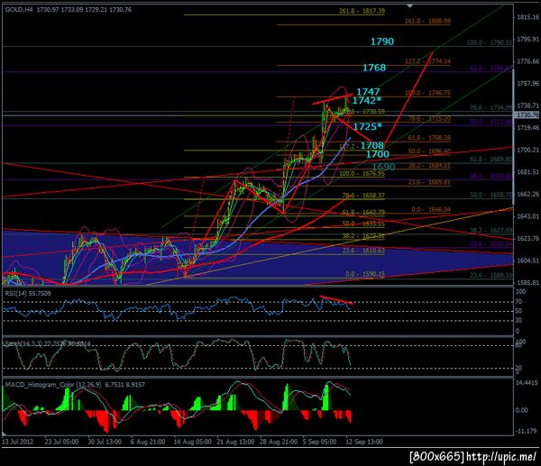Click Fibonacci label 23.6 - 1669.81

[x=429, y=182]
